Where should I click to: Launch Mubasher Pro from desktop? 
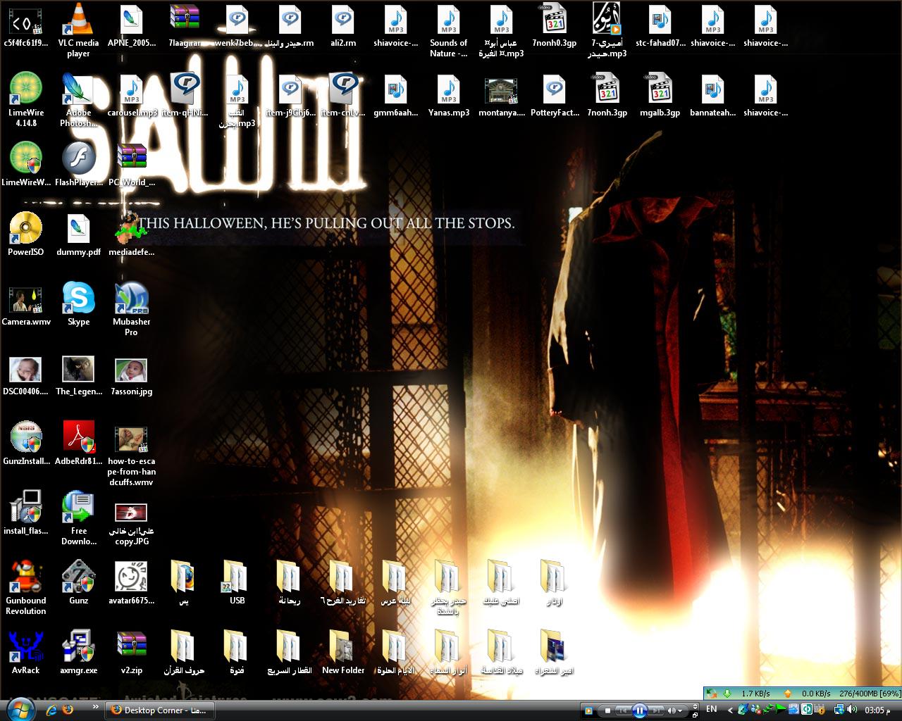click(131, 310)
